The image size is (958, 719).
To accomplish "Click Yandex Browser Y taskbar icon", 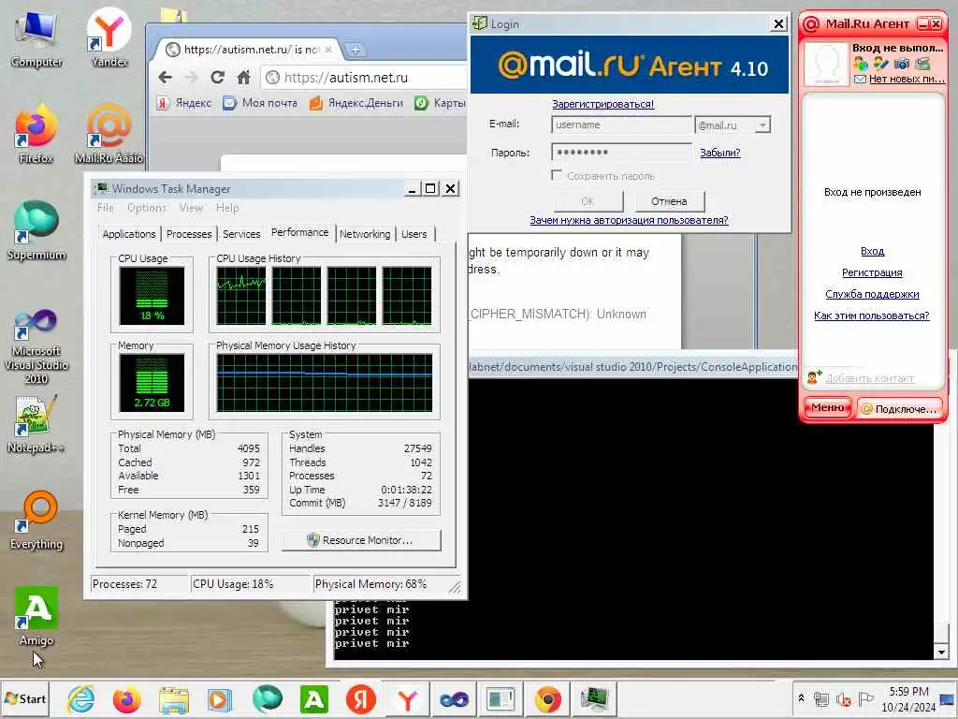I will (407, 698).
